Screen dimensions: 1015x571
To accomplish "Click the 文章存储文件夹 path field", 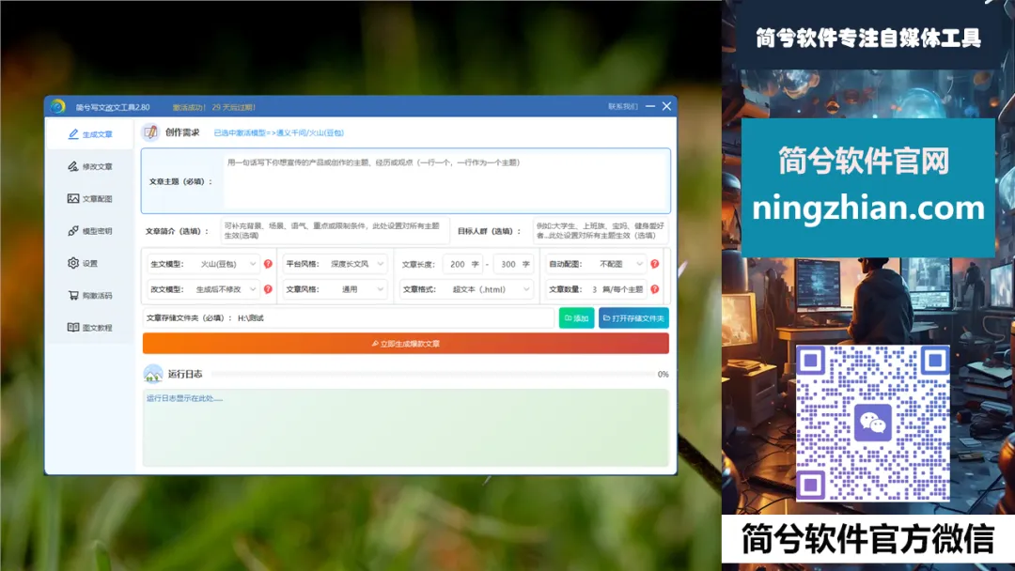I will (x=394, y=318).
